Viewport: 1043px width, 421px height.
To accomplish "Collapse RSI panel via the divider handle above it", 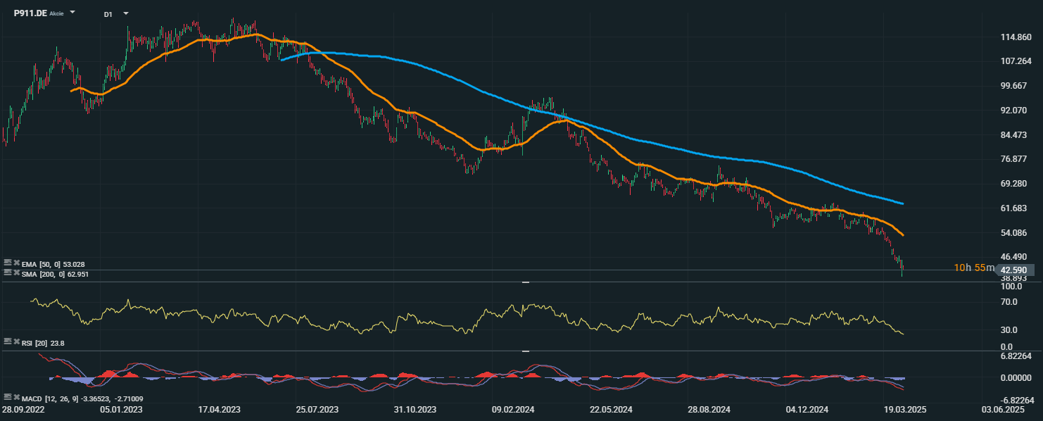I will (525, 282).
